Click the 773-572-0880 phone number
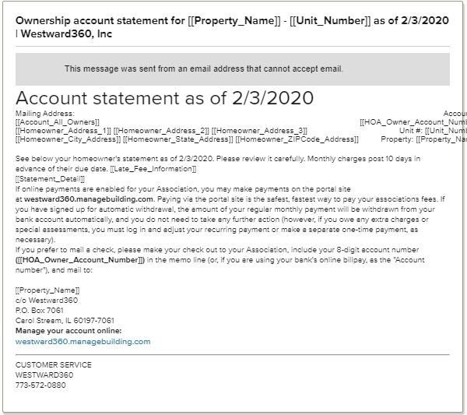This screenshot has width=467, height=415. coord(40,385)
